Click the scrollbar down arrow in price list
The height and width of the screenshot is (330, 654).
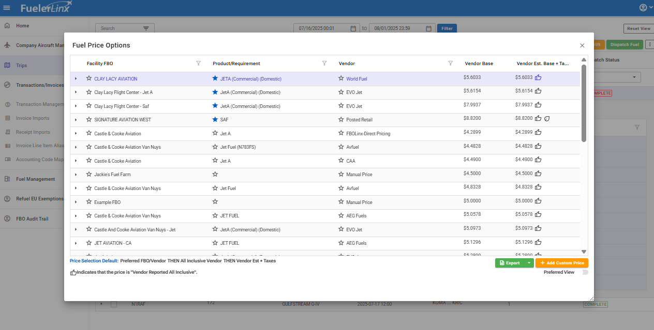click(x=584, y=251)
